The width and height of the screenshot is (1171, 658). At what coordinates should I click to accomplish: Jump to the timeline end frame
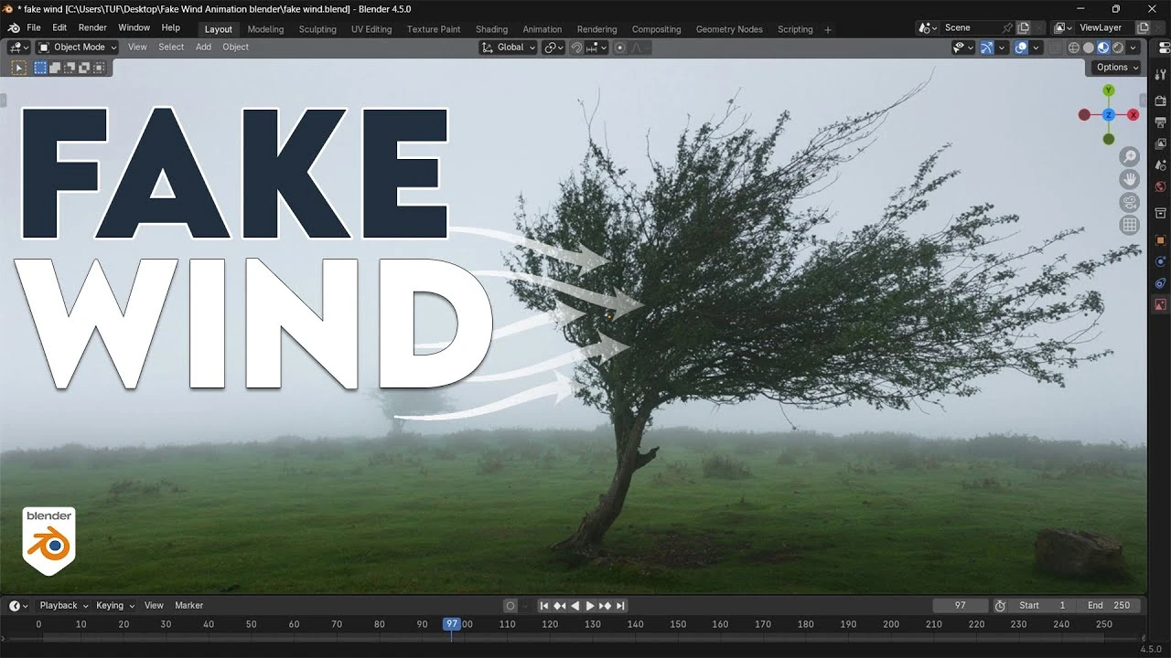coord(620,606)
